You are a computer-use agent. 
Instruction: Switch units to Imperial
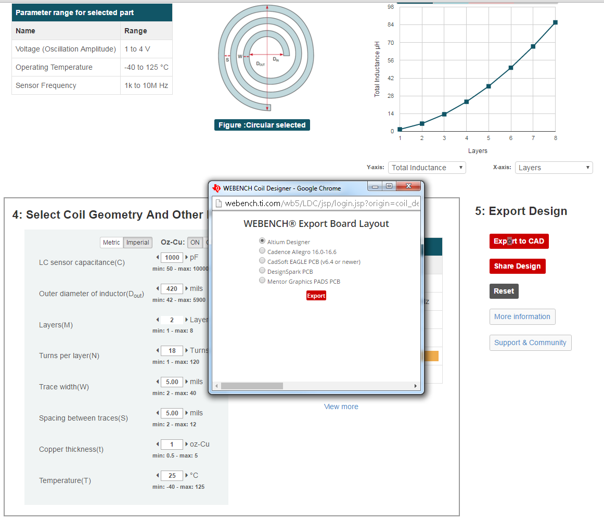[x=137, y=243]
